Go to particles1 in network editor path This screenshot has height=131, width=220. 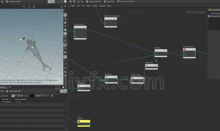[x=109, y=2]
